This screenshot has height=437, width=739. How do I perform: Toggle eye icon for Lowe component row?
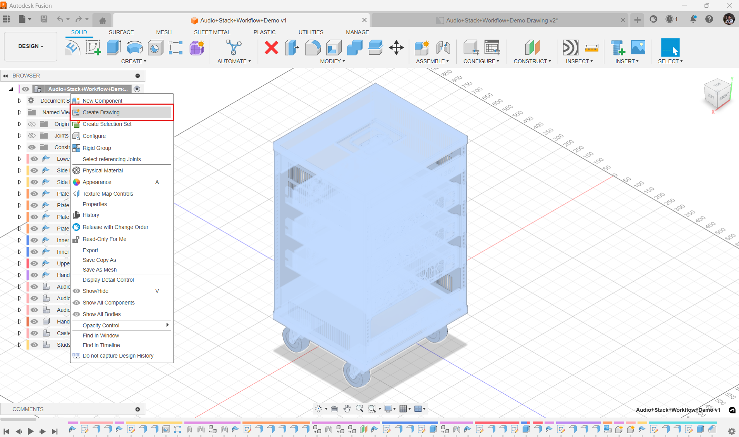[34, 159]
